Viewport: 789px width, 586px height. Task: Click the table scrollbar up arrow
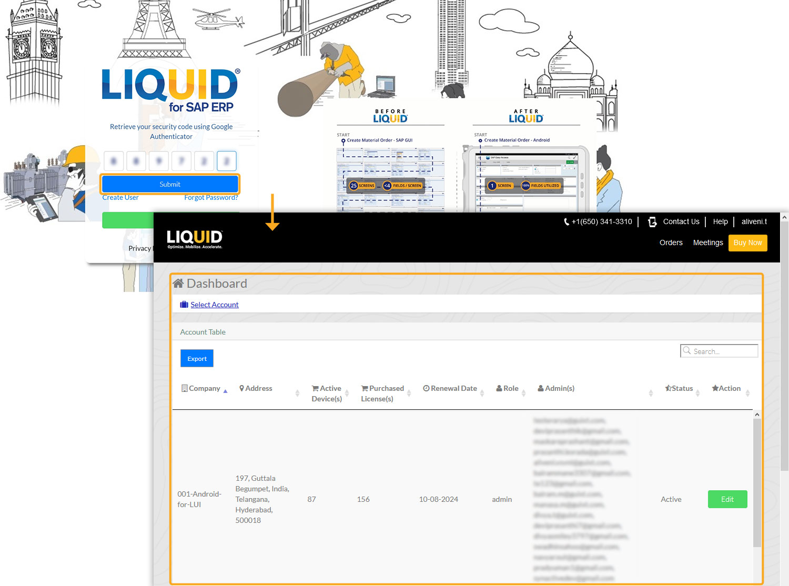pos(757,415)
